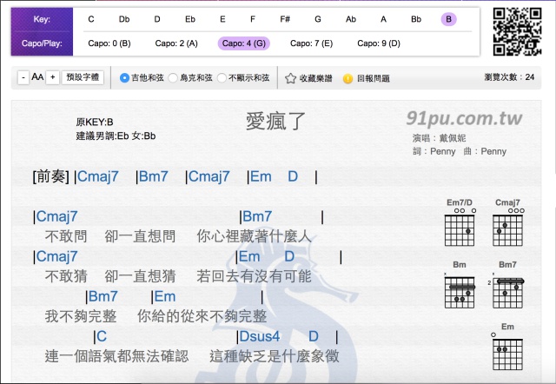The height and width of the screenshot is (384, 556).
Task: Click Em chord above 若回去有沒有可能
Action: pos(249,256)
